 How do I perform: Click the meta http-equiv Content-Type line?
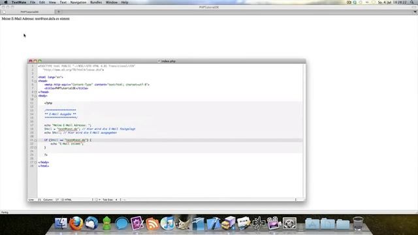(x=97, y=85)
